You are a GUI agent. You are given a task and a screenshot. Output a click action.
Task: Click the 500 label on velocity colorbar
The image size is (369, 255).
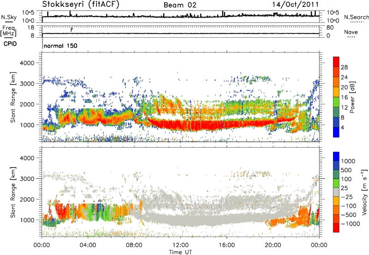[346, 170]
